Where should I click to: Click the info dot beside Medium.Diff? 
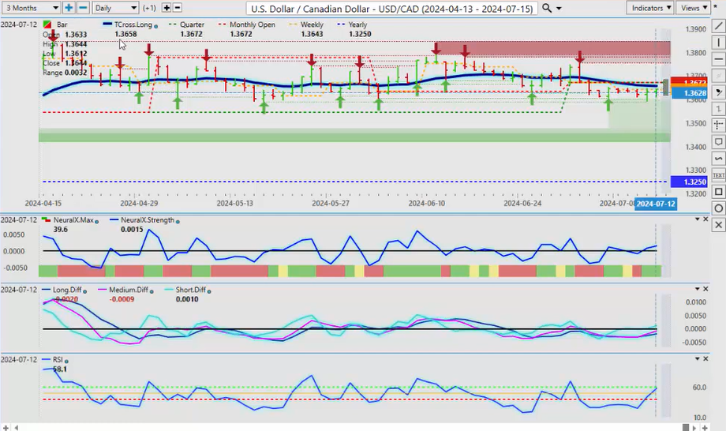152,291
